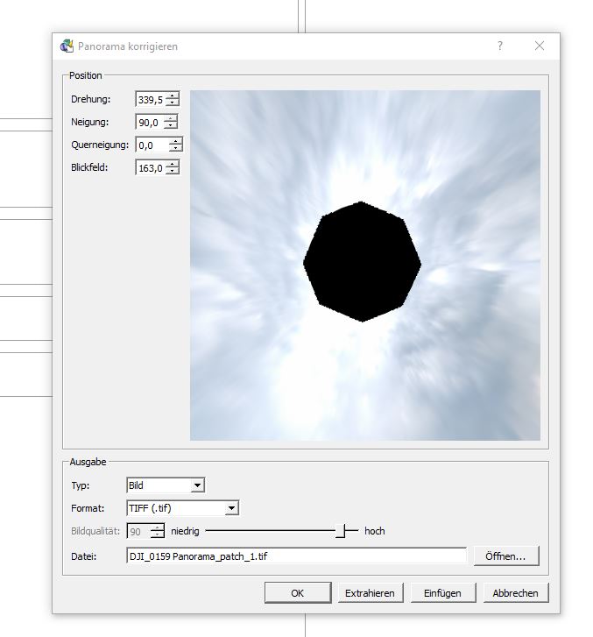The height and width of the screenshot is (637, 593).
Task: Expand the Format dropdown TIFF (.tif)
Action: 231,508
